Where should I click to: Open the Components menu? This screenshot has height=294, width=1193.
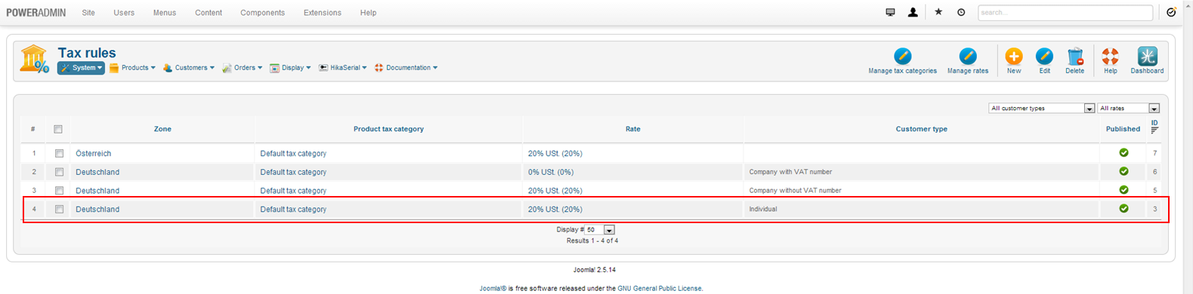[x=262, y=13]
